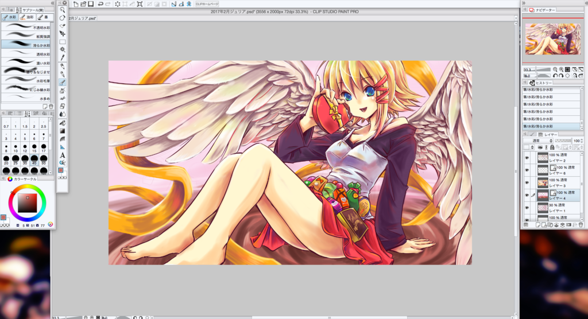This screenshot has width=588, height=319.
Task: Collapse left palette dock with double-chevron
Action: (52, 3)
